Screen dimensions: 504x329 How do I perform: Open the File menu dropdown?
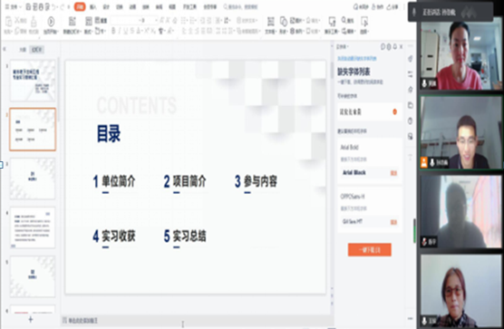(13, 6)
